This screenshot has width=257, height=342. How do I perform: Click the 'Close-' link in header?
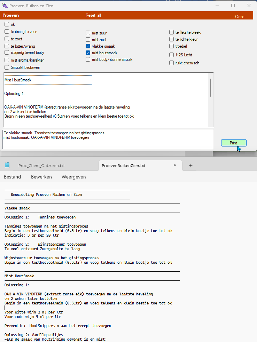tap(240, 17)
